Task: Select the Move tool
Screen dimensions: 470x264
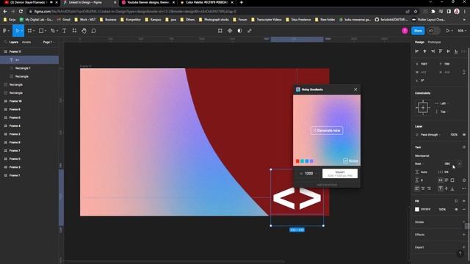Action: pyautogui.click(x=17, y=31)
